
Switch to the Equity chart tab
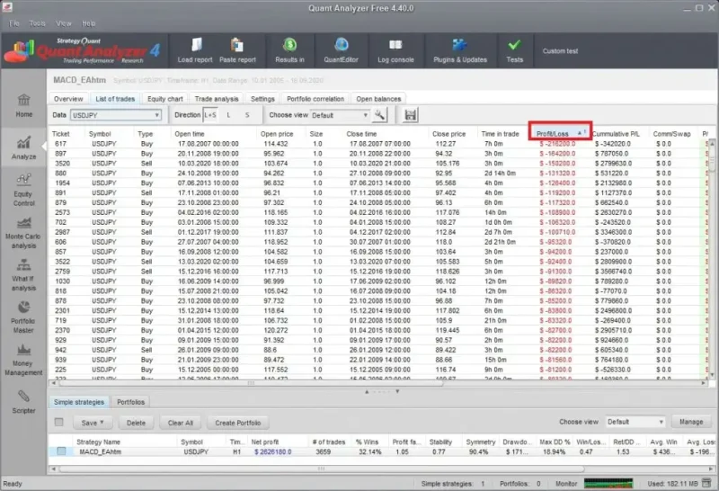(x=165, y=99)
